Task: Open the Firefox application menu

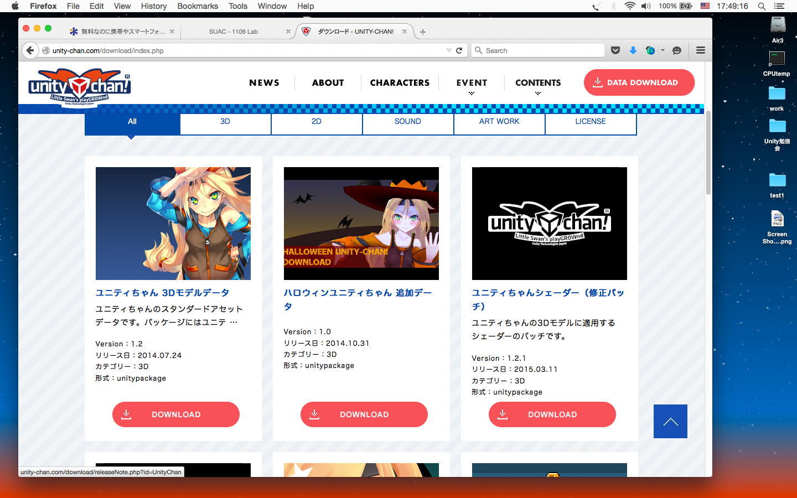Action: point(43,6)
